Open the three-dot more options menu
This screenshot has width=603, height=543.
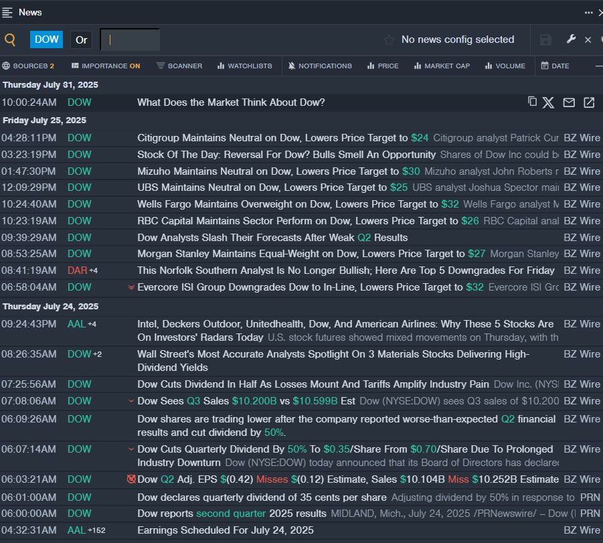click(x=588, y=13)
